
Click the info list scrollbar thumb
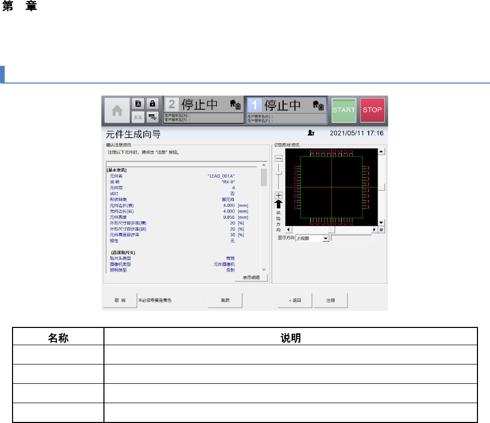(x=264, y=178)
